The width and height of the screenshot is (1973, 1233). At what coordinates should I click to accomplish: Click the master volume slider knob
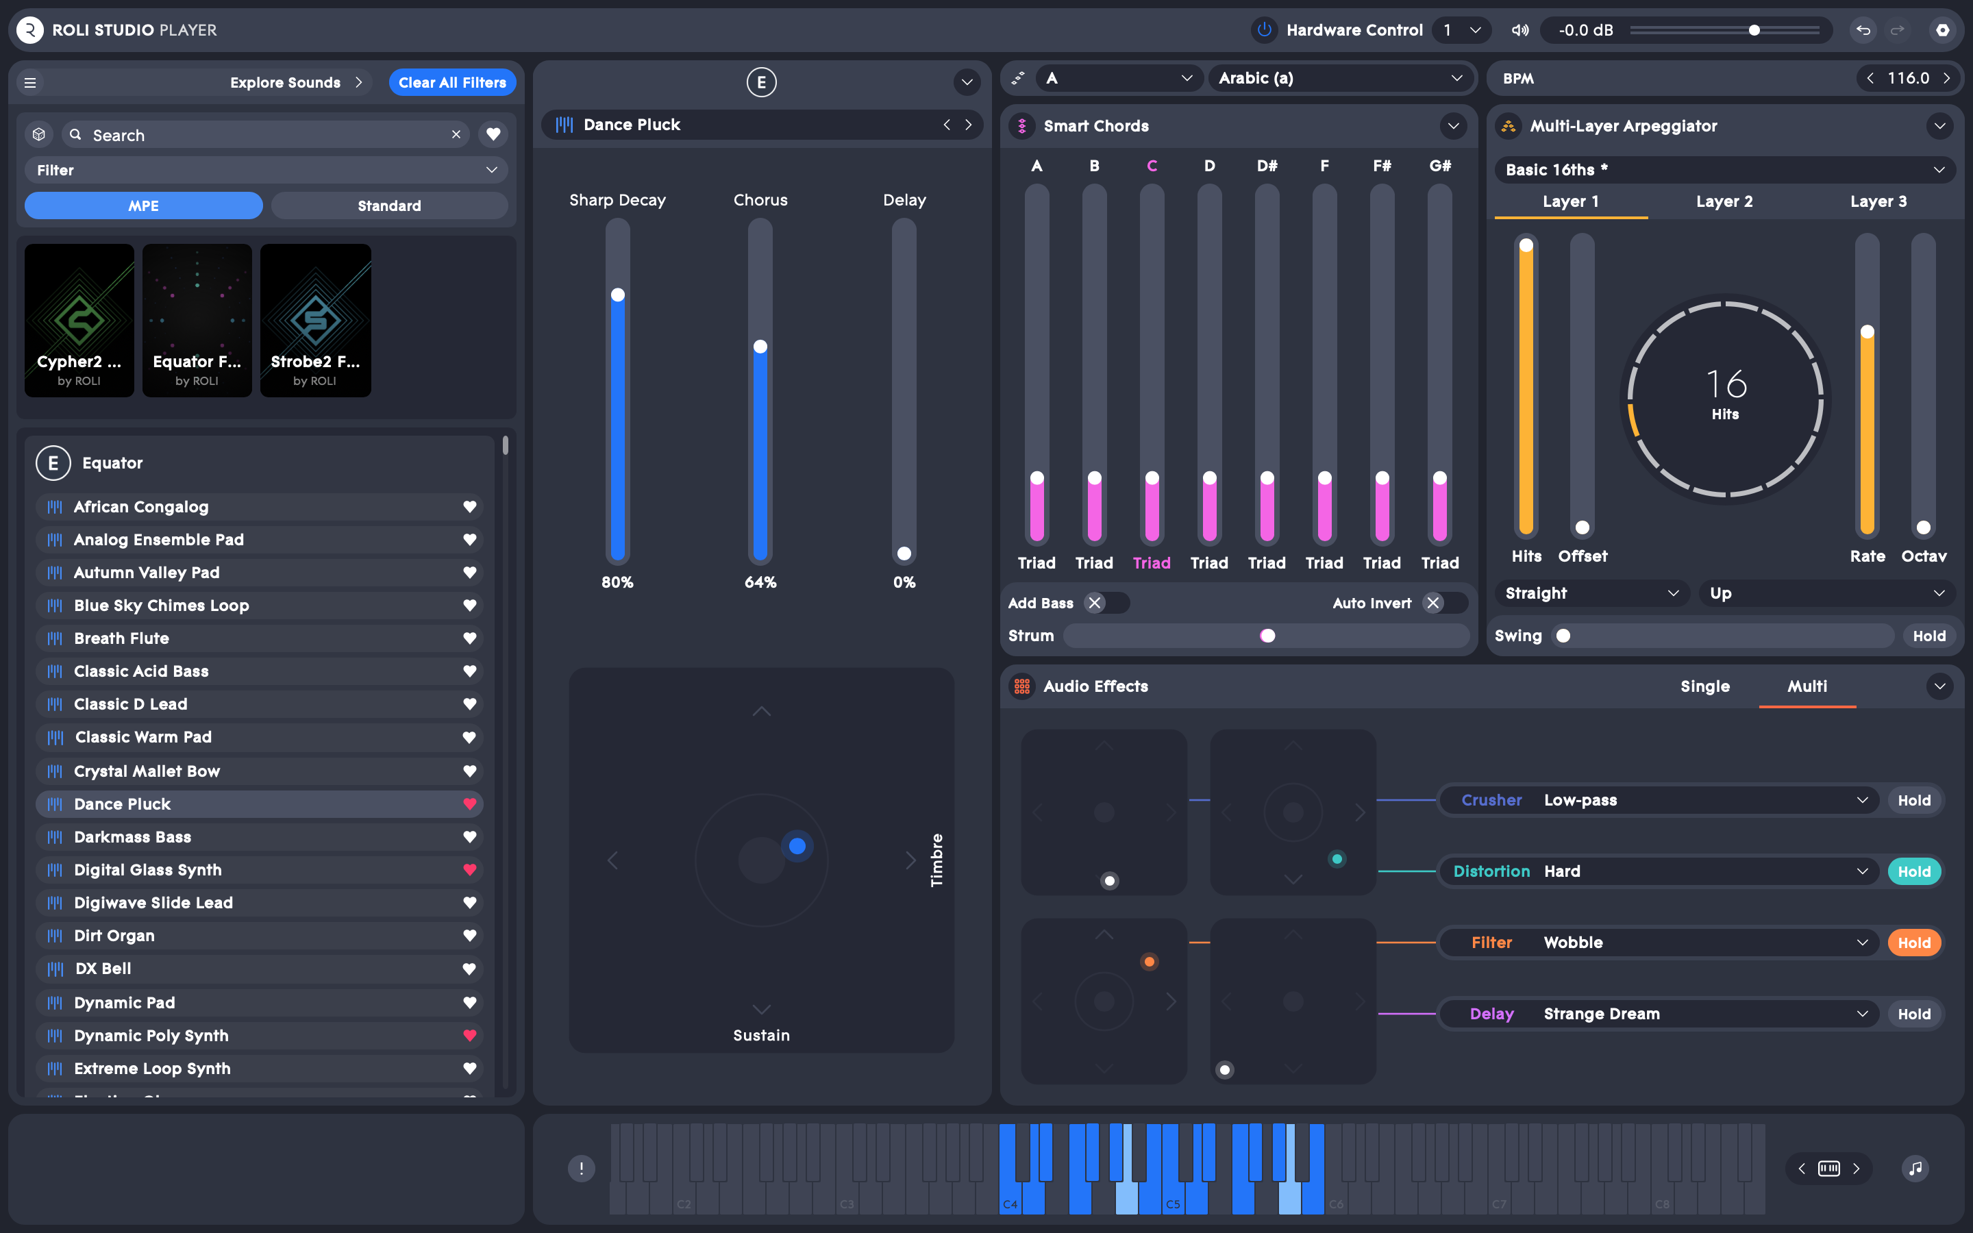(1754, 30)
